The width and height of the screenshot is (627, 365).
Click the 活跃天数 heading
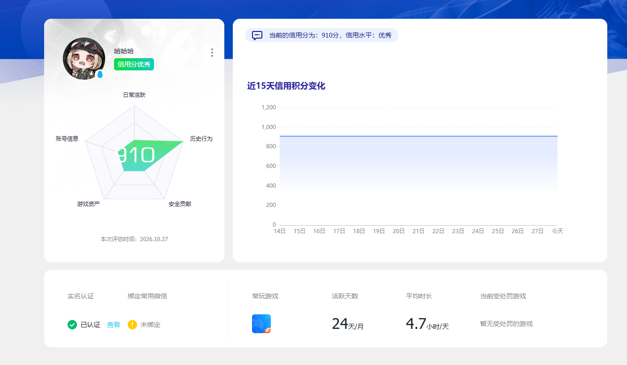[x=345, y=296]
